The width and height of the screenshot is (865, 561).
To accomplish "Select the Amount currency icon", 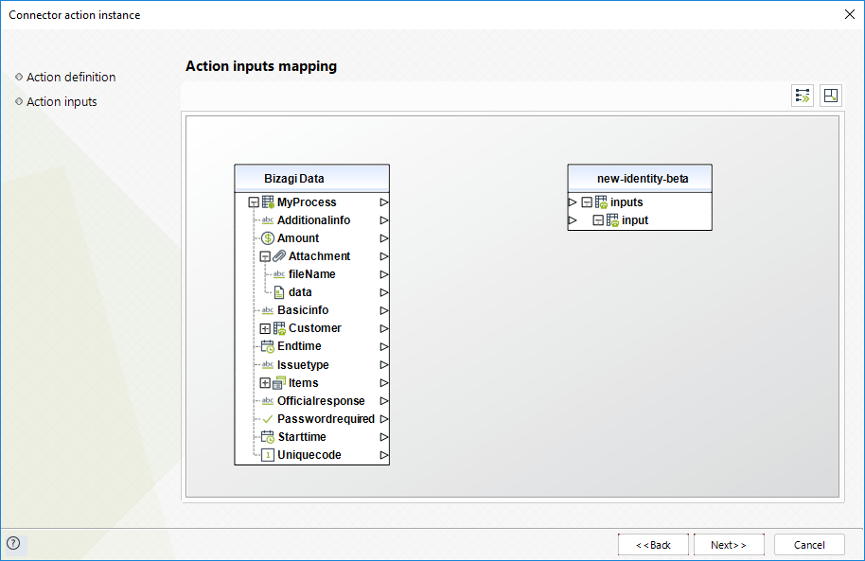I will point(268,238).
